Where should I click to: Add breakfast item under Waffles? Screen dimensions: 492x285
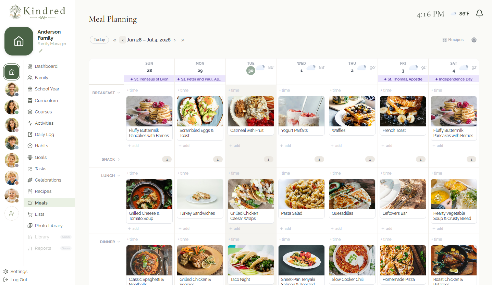point(336,146)
